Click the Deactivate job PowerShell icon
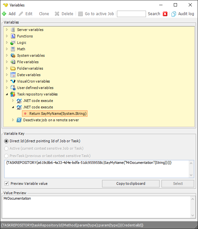The image size is (198, 229). [x=19, y=120]
